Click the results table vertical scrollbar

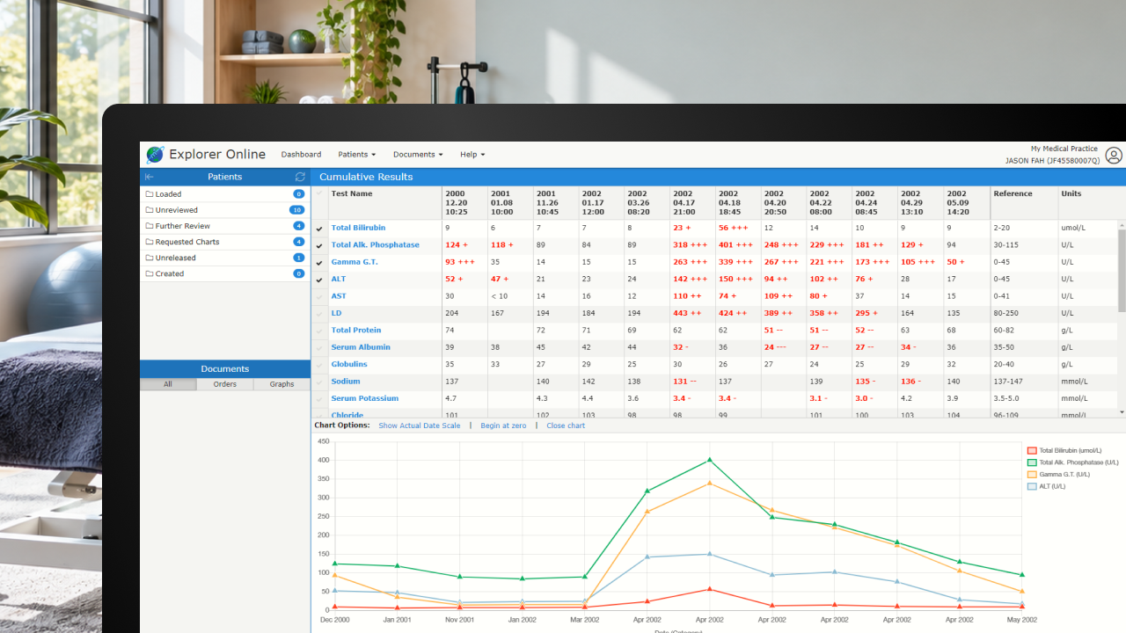[x=1122, y=270]
